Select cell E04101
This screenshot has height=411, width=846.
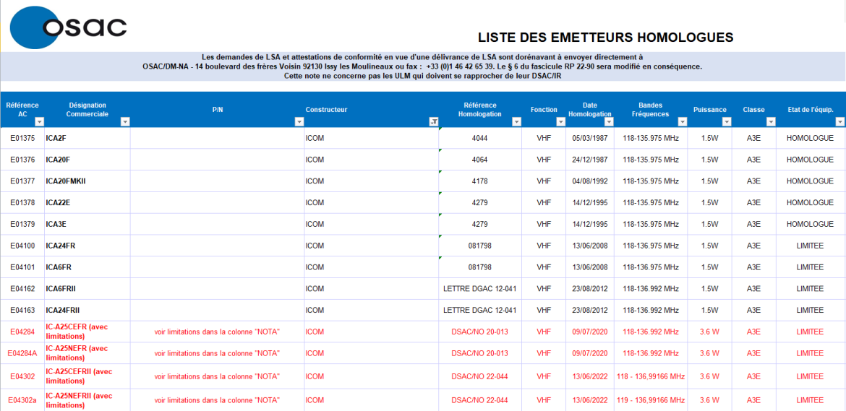(22, 267)
